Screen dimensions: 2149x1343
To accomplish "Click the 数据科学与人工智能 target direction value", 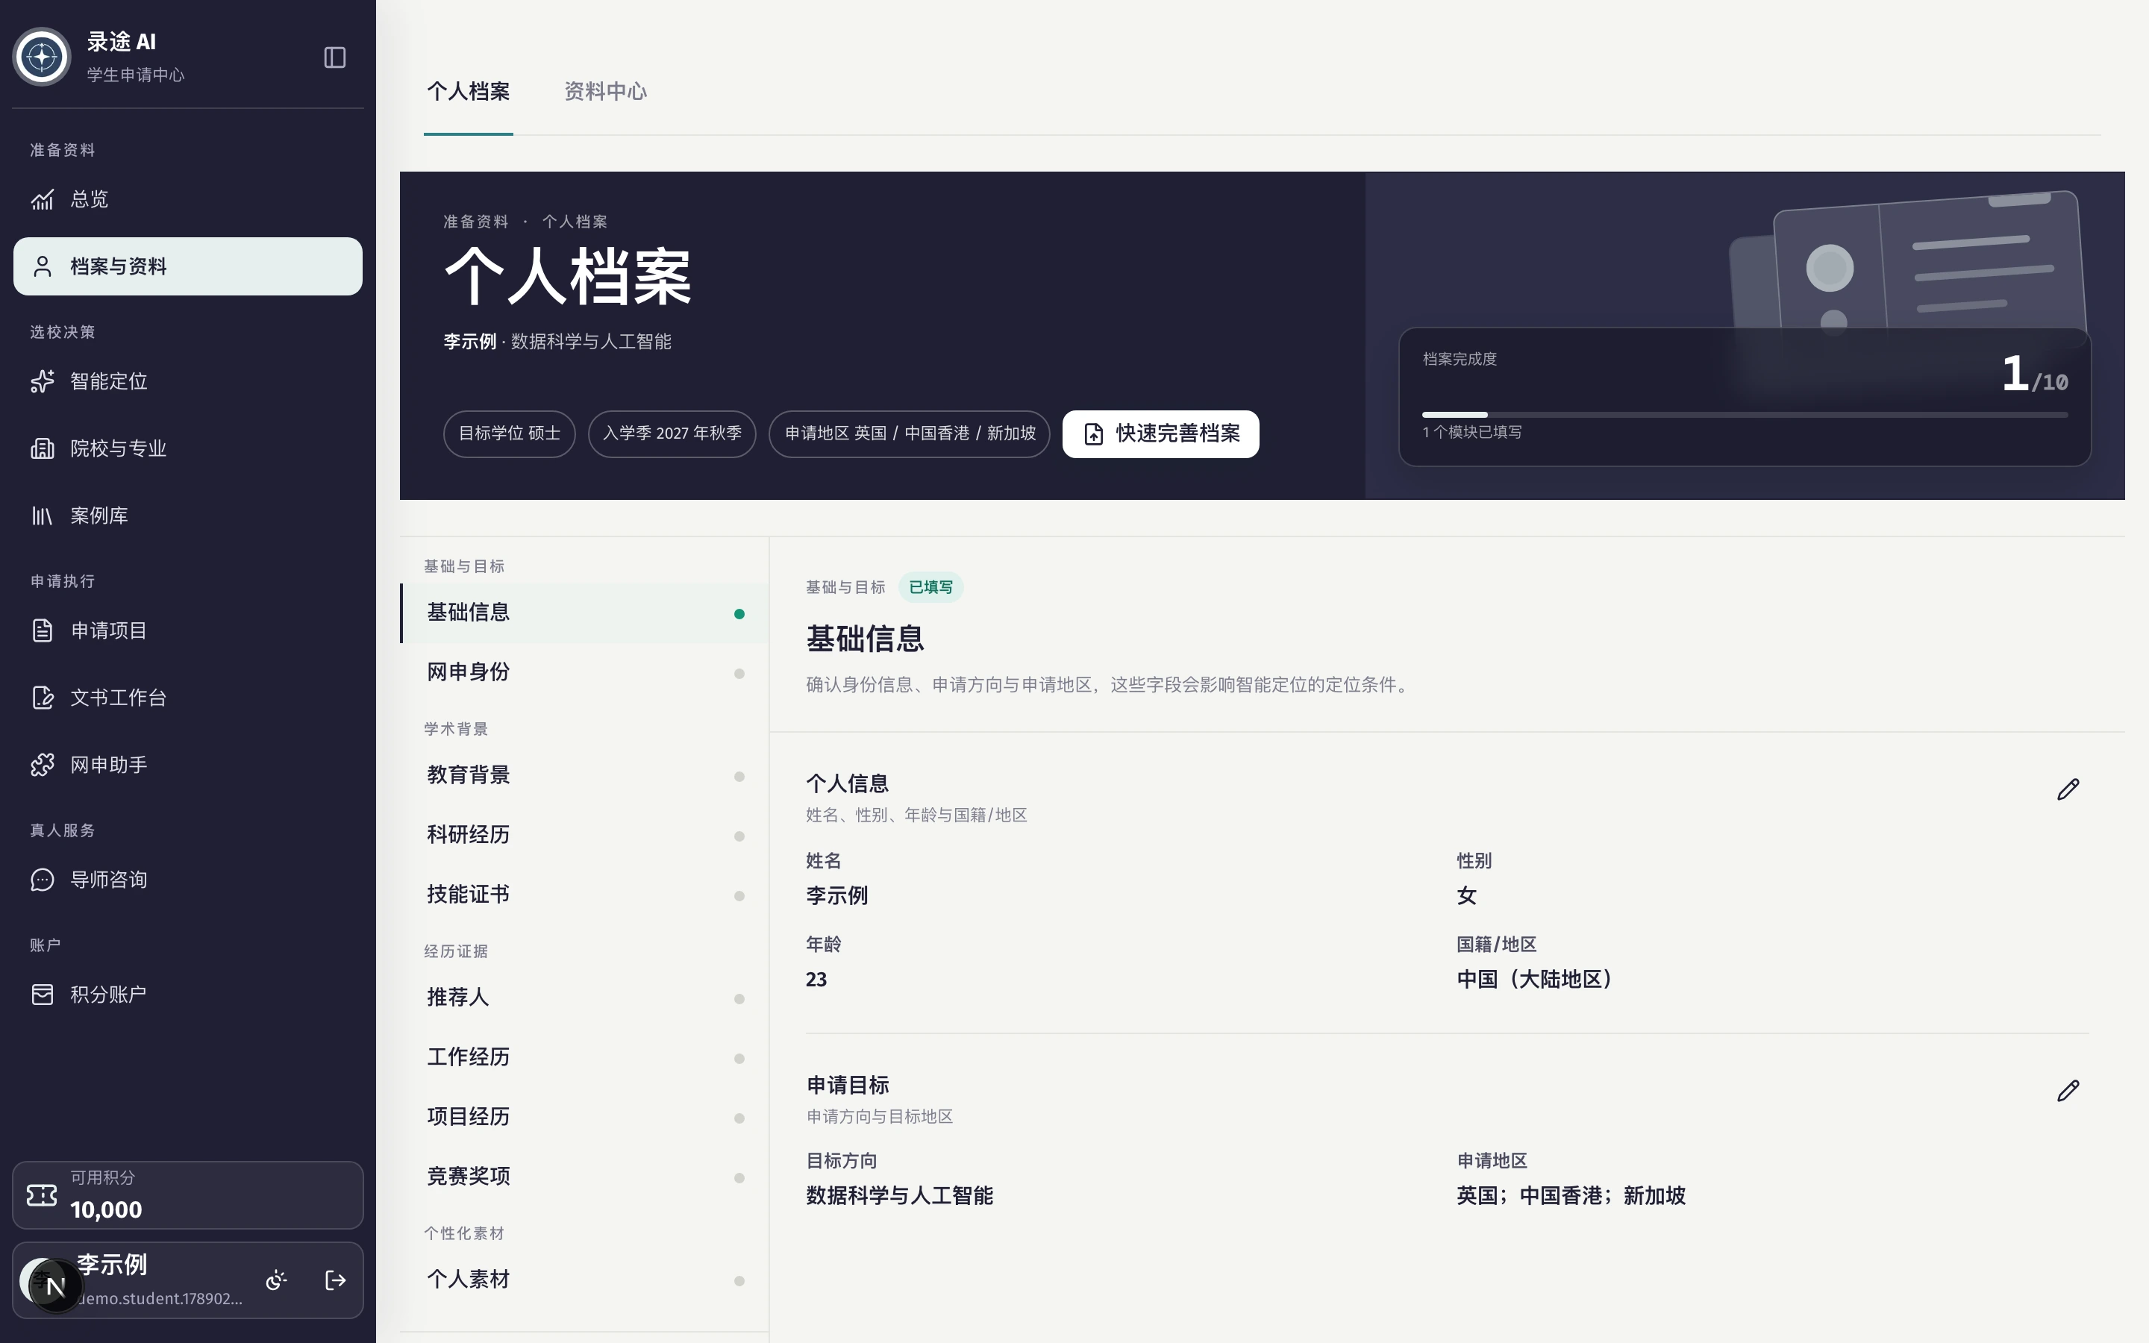I will 900,1195.
